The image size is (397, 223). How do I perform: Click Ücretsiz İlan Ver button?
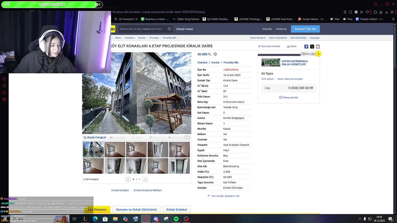click(x=305, y=29)
